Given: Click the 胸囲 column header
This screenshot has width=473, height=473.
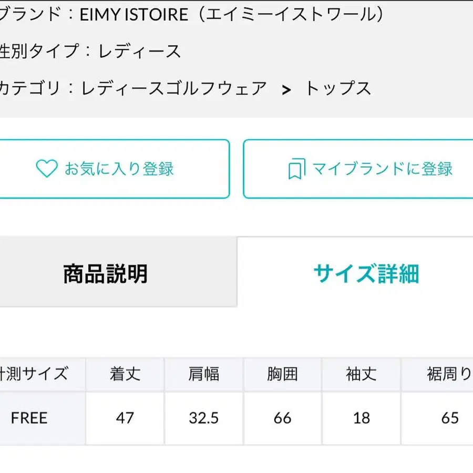Looking at the screenshot, I should tap(282, 374).
